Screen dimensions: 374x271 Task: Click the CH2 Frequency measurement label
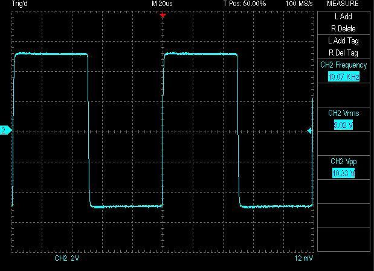(343, 65)
